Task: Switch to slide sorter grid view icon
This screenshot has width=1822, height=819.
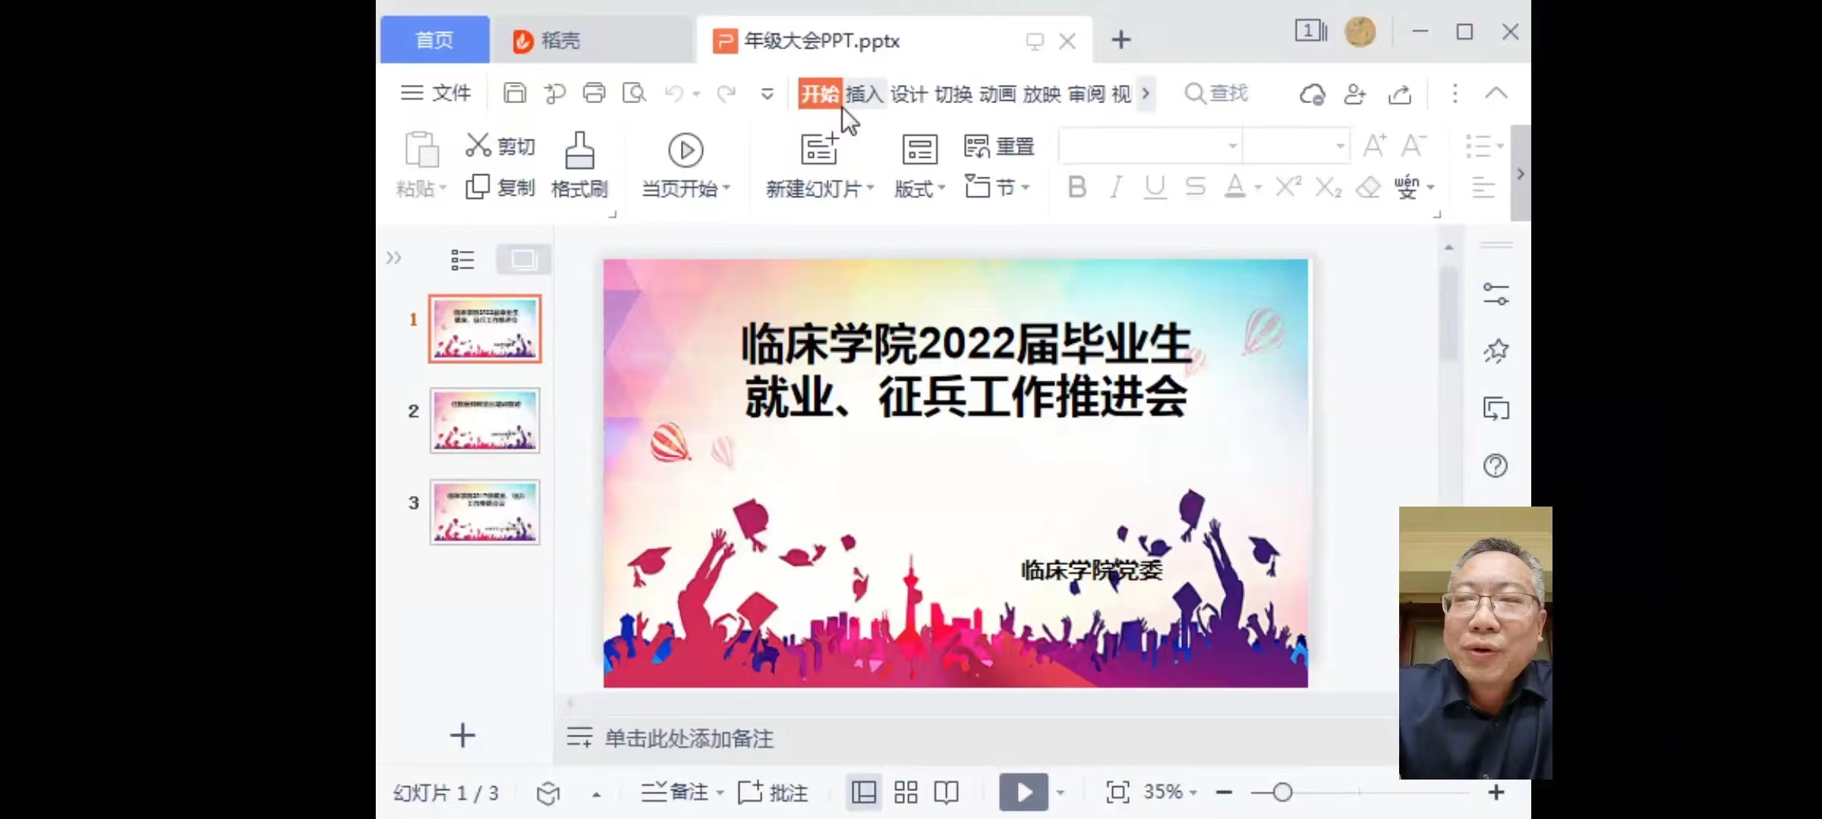Action: point(906,792)
